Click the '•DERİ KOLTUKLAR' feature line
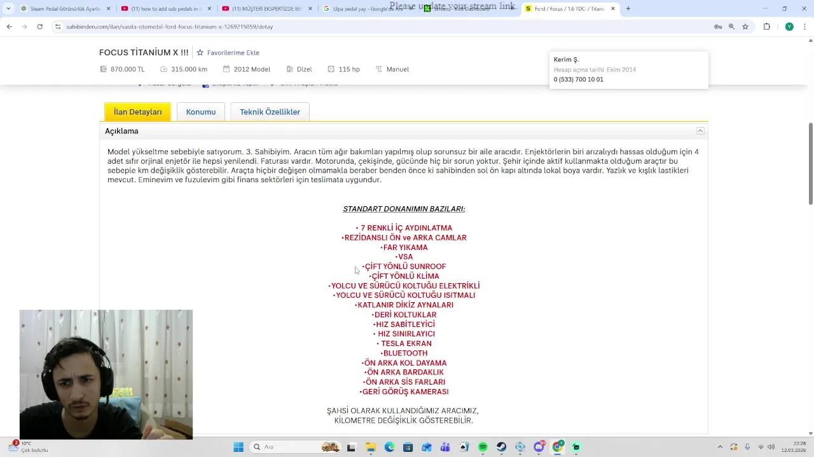Image resolution: width=814 pixels, height=457 pixels. pos(404,315)
